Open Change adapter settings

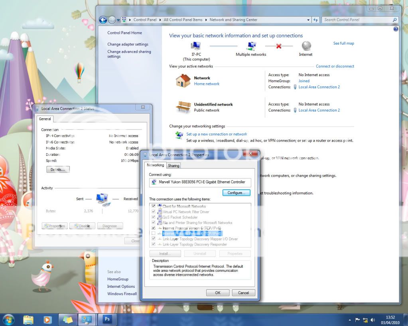coord(128,44)
